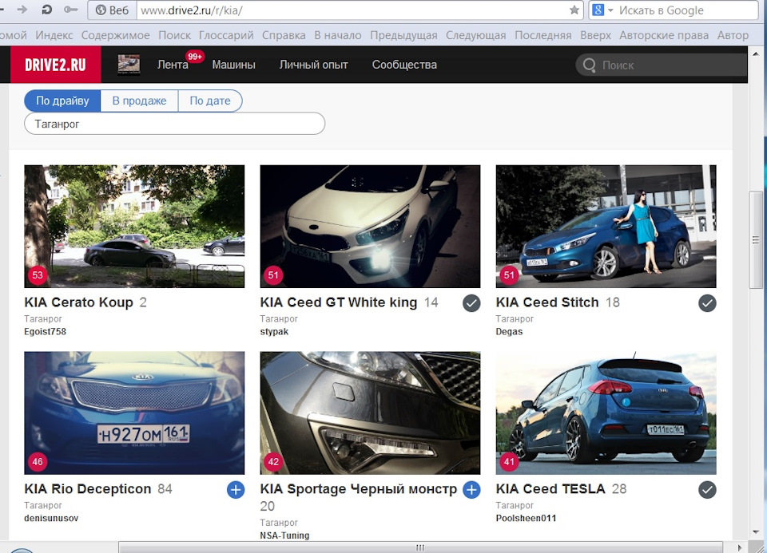767x553 pixels.
Task: Open the KIA Ceed GT White king title link
Action: 339,302
